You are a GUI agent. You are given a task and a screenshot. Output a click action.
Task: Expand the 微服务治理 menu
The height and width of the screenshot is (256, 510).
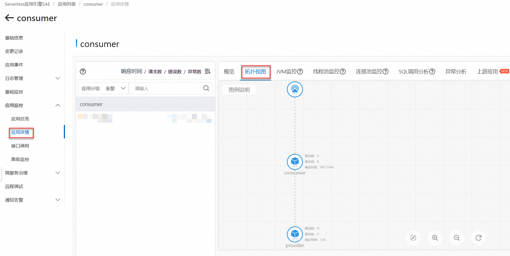tap(58, 173)
